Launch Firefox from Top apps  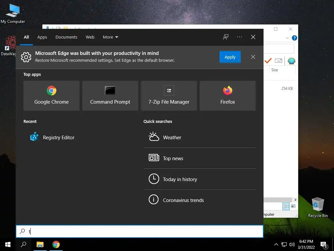(227, 96)
